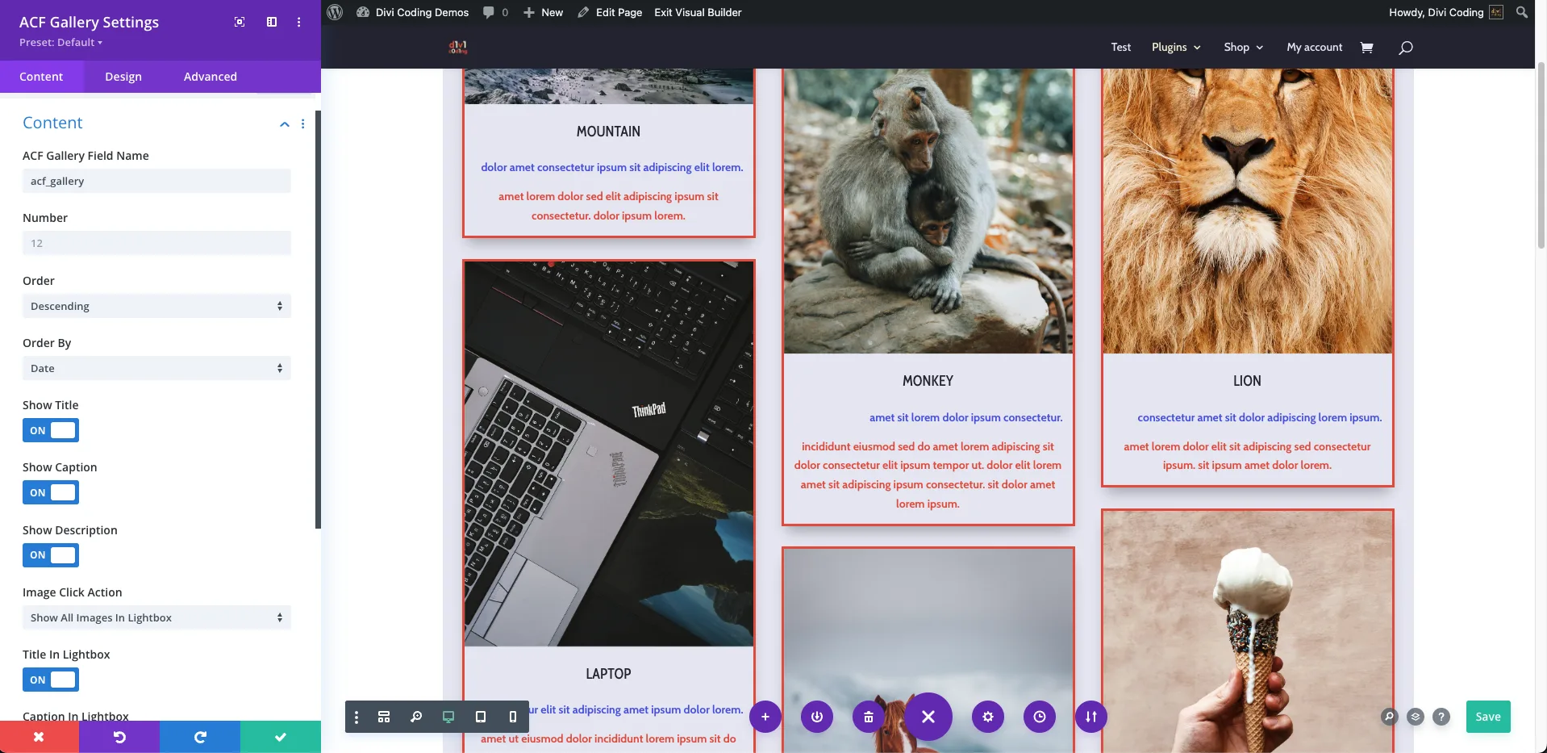The width and height of the screenshot is (1547, 753).
Task: Click the expand settings modal icon
Action: pyautogui.click(x=239, y=22)
